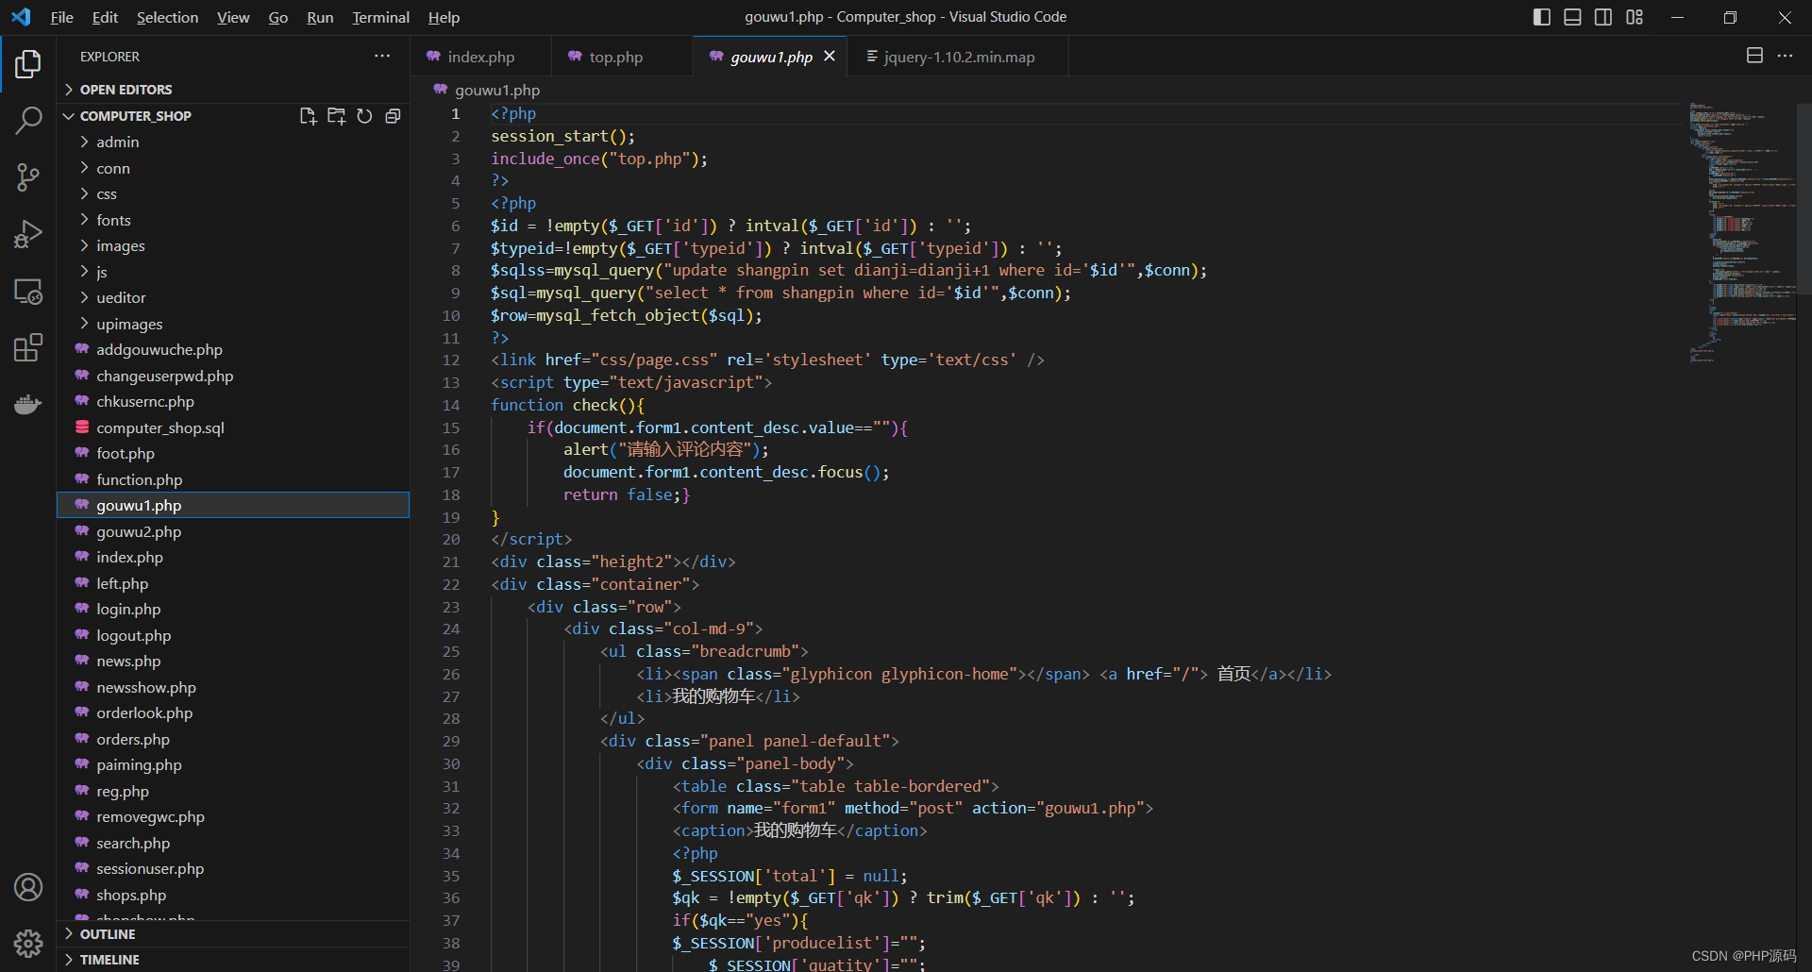Click gouwu1.php breadcrumb above editor
Image resolution: width=1812 pixels, height=972 pixels.
coord(497,90)
